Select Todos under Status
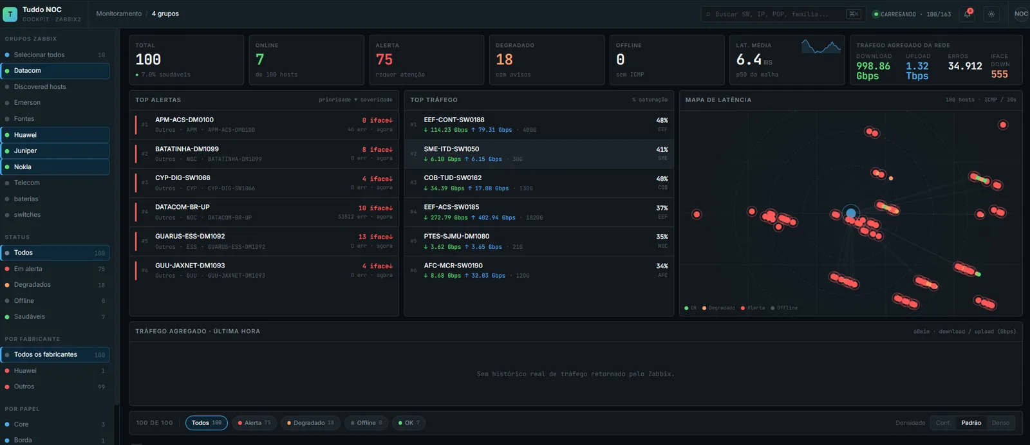The width and height of the screenshot is (1030, 445). [x=55, y=253]
